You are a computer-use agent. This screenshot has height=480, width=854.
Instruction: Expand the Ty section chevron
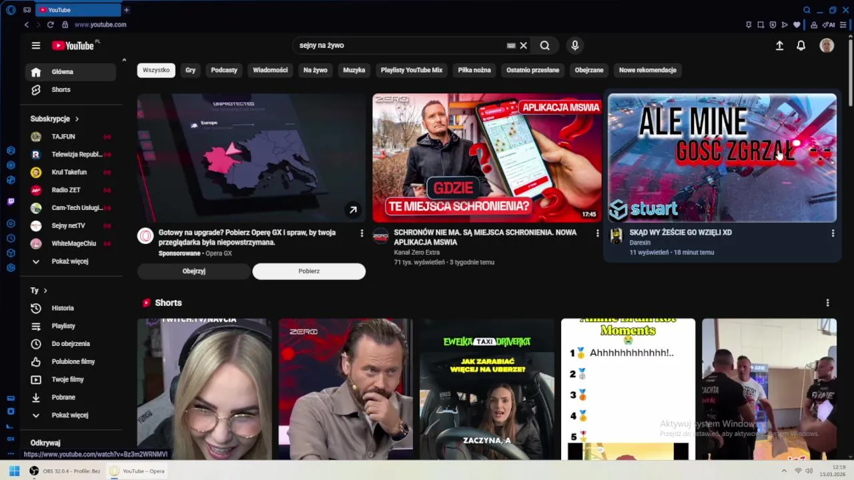click(45, 291)
